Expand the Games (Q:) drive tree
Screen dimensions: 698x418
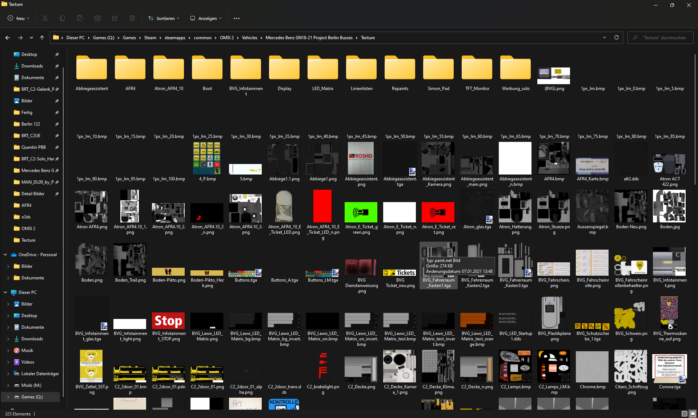pyautogui.click(x=8, y=397)
